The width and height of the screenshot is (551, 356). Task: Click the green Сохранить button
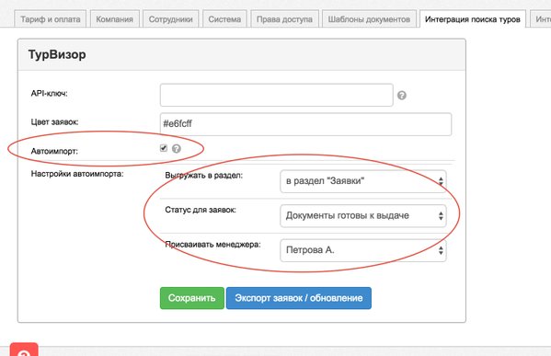coord(192,298)
